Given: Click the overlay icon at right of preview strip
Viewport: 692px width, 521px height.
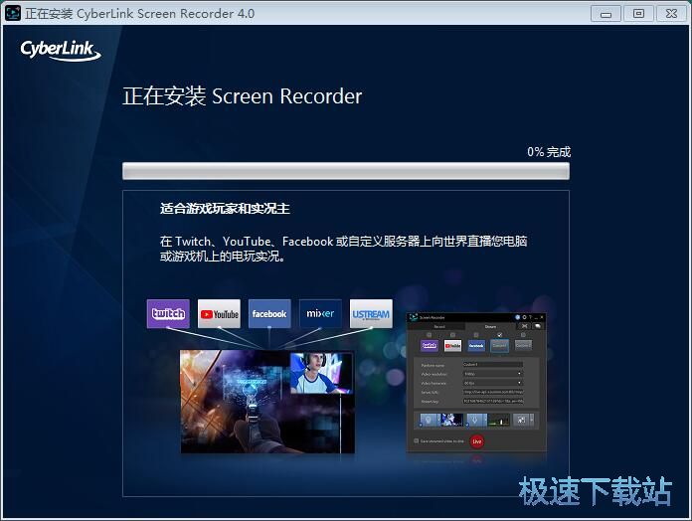Looking at the screenshot, I should [521, 420].
